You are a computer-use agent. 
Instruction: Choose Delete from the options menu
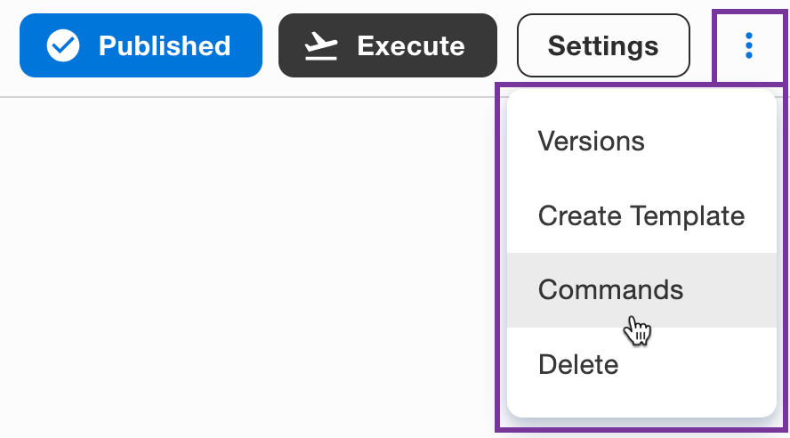(641, 364)
